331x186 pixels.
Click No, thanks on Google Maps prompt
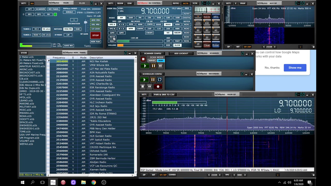click(x=272, y=68)
